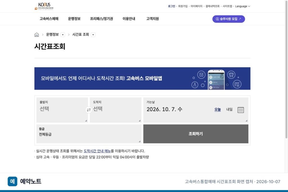288x192 pixels.
Task: Go to home via breadcrumb house icon
Action: (37, 35)
